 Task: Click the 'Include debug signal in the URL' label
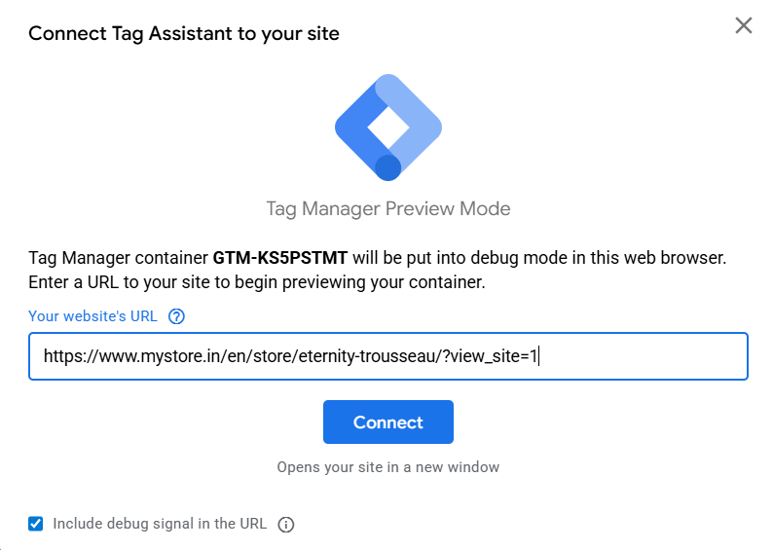coord(160,524)
